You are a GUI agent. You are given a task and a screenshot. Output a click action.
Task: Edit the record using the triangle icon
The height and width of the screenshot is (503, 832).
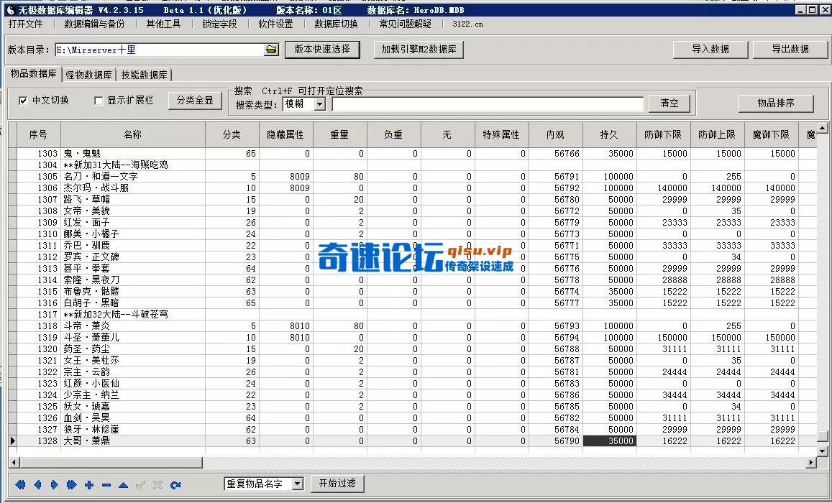coord(122,485)
